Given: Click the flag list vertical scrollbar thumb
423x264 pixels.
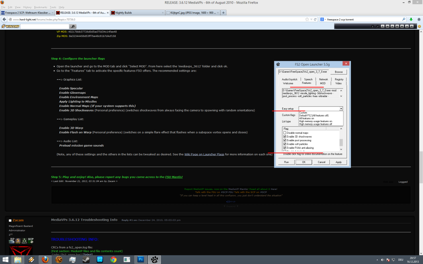Looking at the screenshot, I should pyautogui.click(x=341, y=142).
